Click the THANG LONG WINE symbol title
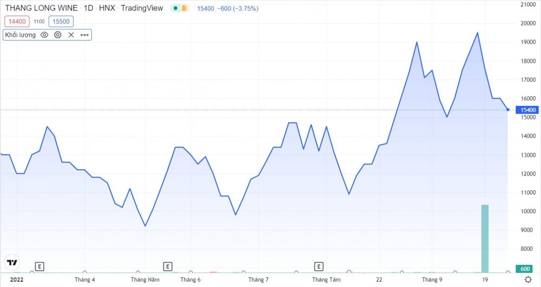Image resolution: width=541 pixels, height=287 pixels. click(41, 8)
